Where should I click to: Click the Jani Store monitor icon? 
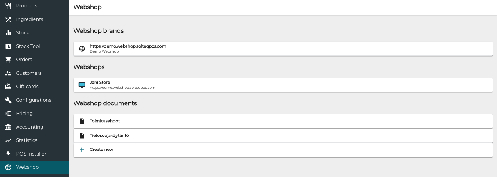click(82, 85)
